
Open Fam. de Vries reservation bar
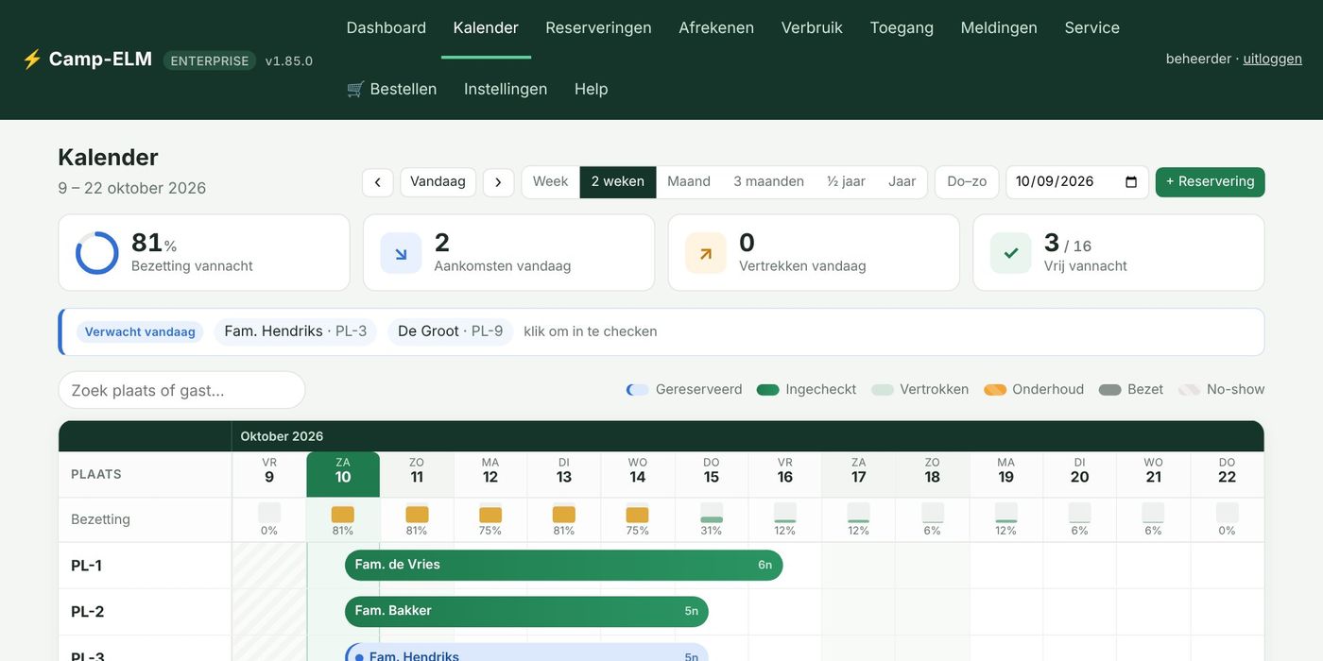pyautogui.click(x=564, y=565)
